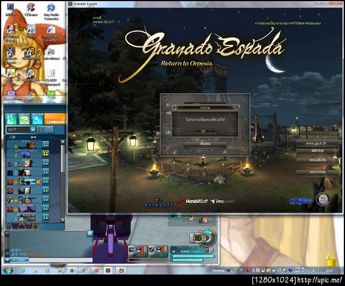The width and height of the screenshot is (345, 286).
Task: Open Google Chrome from the taskbar
Action: tap(85, 270)
